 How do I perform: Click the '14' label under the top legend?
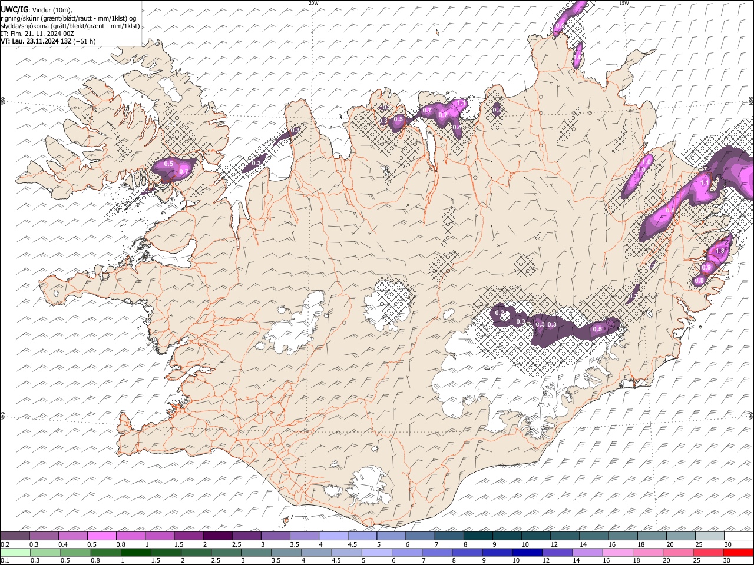(x=583, y=544)
